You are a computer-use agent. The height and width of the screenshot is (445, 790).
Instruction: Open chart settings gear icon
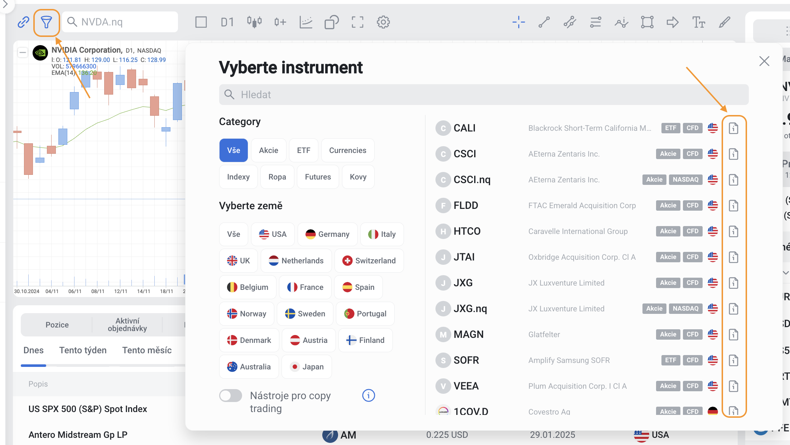[383, 22]
